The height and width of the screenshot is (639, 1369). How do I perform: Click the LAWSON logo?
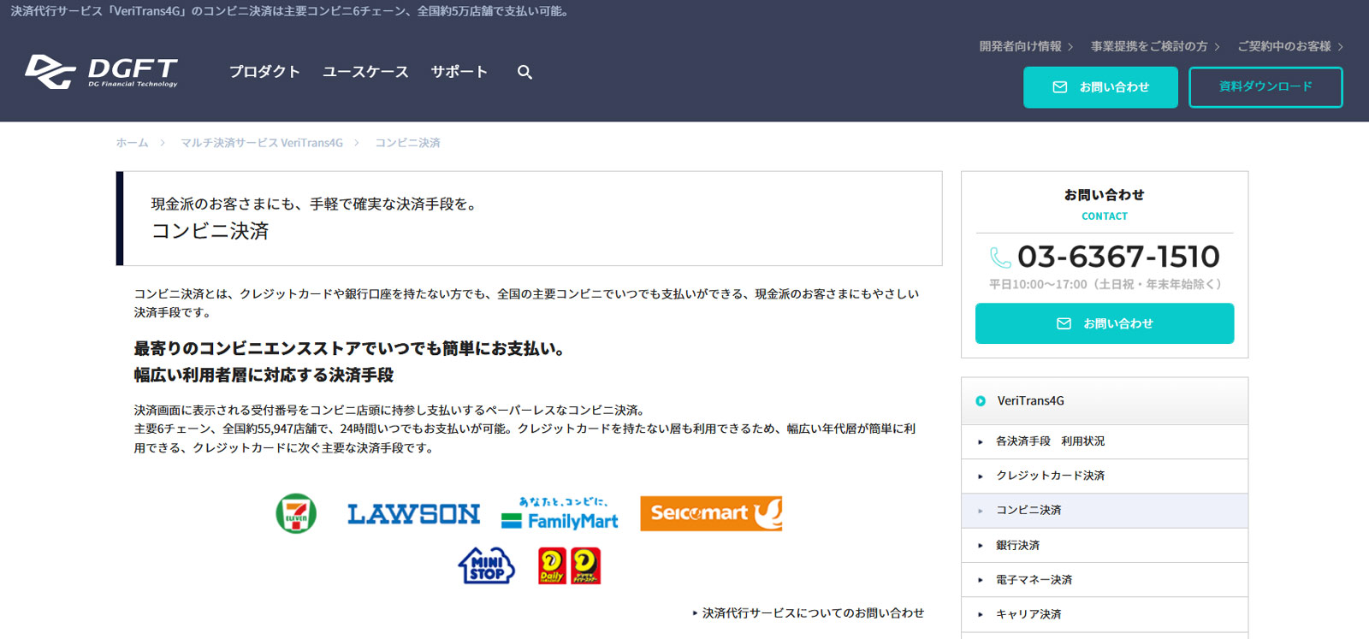click(413, 514)
